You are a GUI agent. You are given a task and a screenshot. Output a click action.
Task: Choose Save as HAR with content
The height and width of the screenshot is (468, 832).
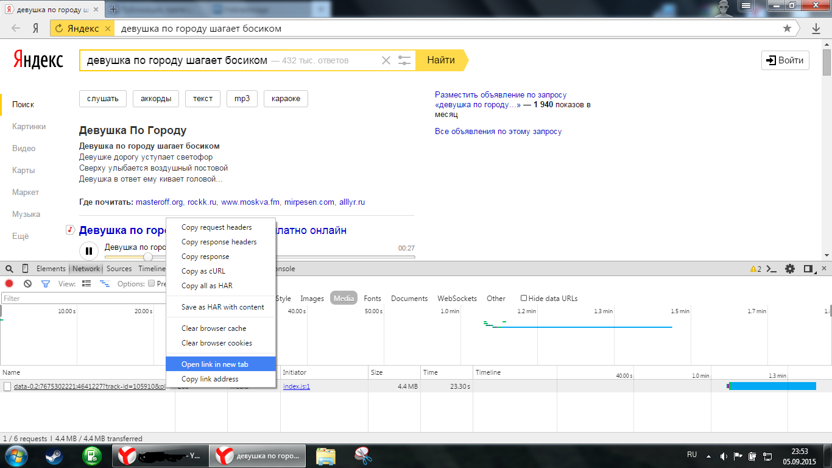click(220, 307)
